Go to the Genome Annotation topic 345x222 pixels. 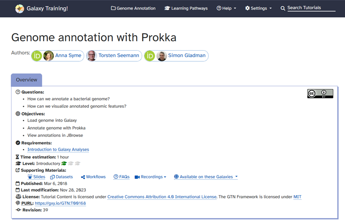tap(133, 8)
